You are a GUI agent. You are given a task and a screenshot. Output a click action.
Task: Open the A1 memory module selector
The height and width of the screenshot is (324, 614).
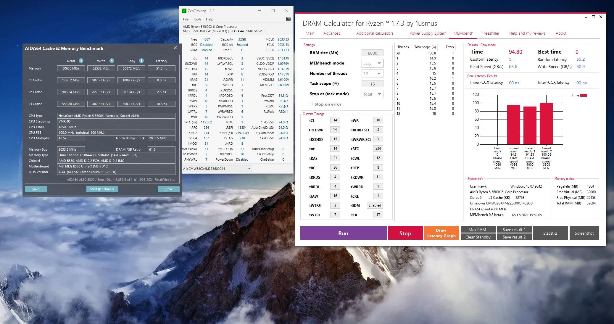[x=217, y=169]
